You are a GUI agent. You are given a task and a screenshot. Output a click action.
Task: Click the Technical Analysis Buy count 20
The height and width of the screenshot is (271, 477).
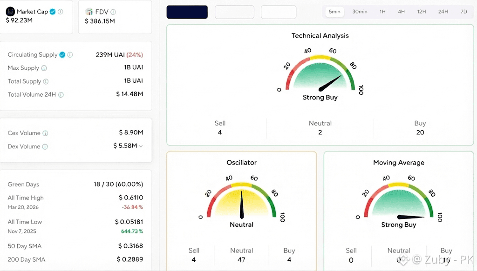click(x=420, y=132)
